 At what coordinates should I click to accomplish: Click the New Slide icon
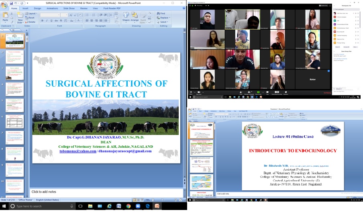20,18
